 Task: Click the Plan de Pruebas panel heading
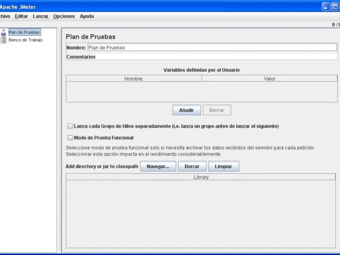coord(91,37)
